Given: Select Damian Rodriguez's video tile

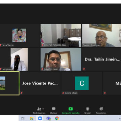Looking at the screenshot, I should click(x=102, y=35).
